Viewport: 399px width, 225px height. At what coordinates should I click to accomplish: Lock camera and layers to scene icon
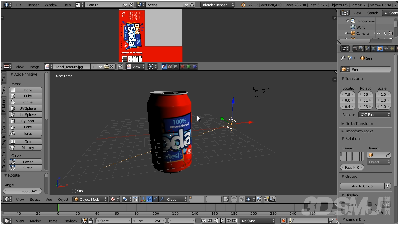coord(226,199)
